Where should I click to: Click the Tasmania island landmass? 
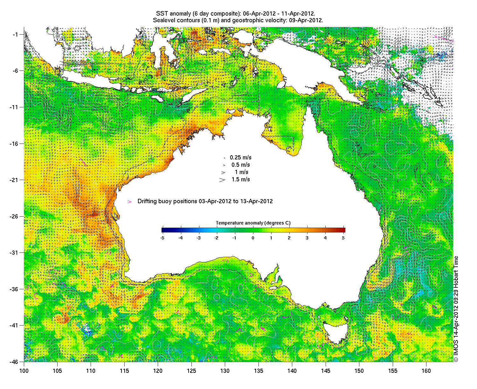(335, 332)
